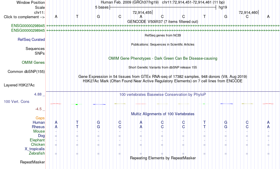The height and width of the screenshot is (169, 280).
Task: Click the chr11:72,914,451-72,914,461 (11 bp) position text
Action: point(193,2)
